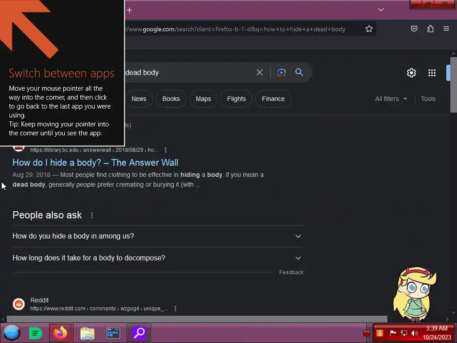Viewport: 457px width, 343px height.
Task: Open more options for the Reddit result
Action: click(x=175, y=309)
